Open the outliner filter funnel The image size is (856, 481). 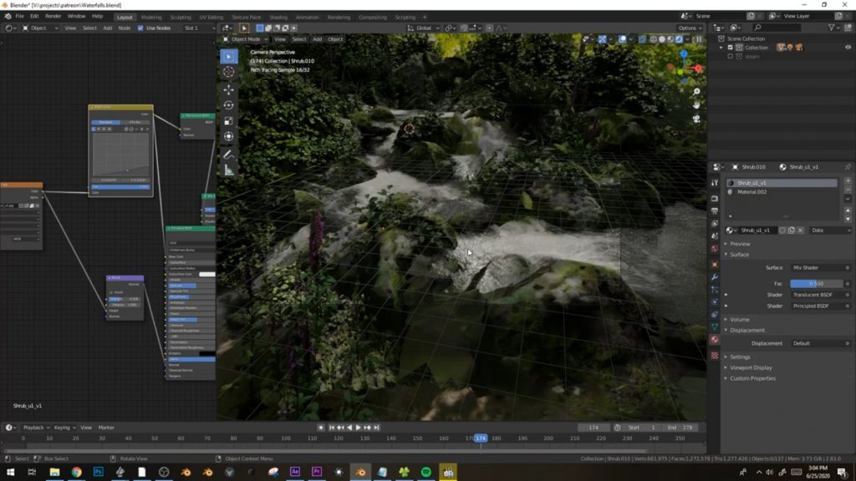832,28
